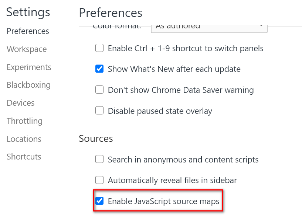This screenshot has width=302, height=217.
Task: Open the Blackboxing settings page
Action: click(28, 85)
